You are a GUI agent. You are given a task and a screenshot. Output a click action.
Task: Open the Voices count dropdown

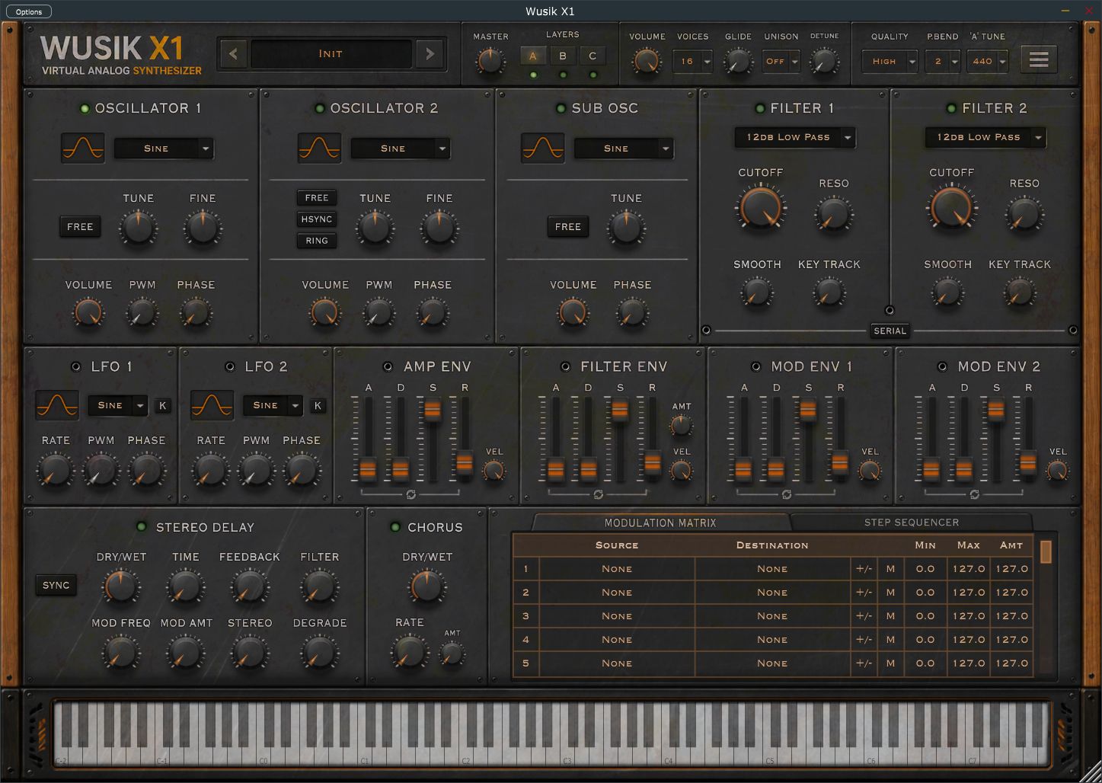(693, 62)
